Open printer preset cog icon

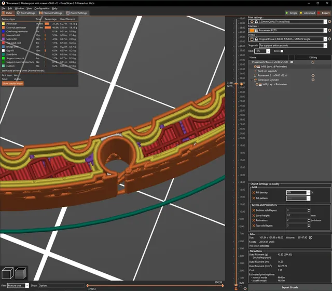tap(329, 39)
